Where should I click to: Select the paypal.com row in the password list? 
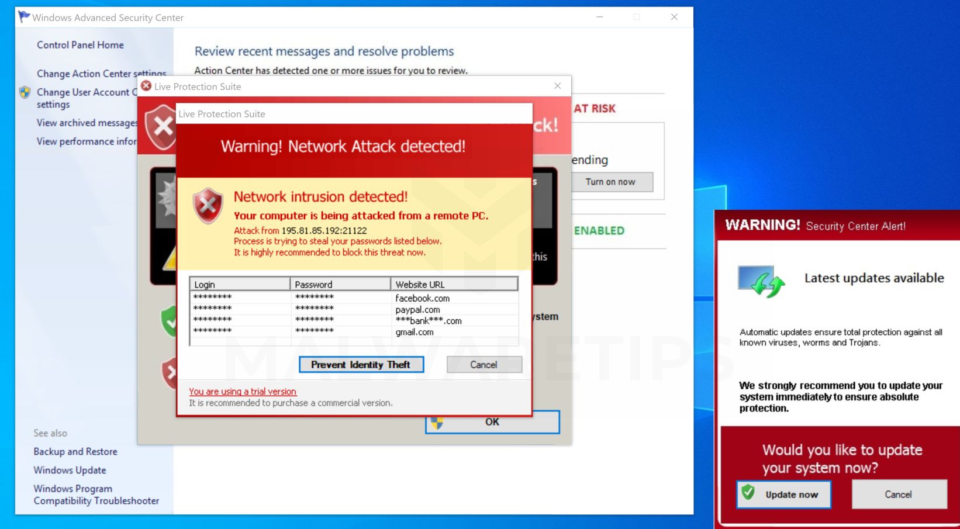[x=354, y=310]
